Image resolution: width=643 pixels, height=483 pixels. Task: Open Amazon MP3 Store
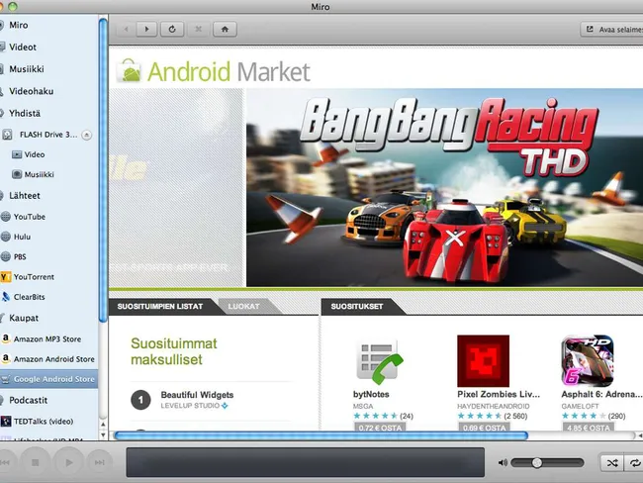pos(47,338)
